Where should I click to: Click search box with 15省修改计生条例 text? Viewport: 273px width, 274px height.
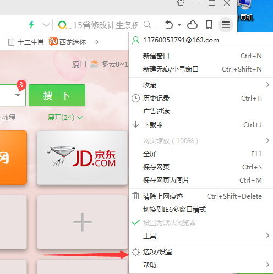(x=105, y=25)
